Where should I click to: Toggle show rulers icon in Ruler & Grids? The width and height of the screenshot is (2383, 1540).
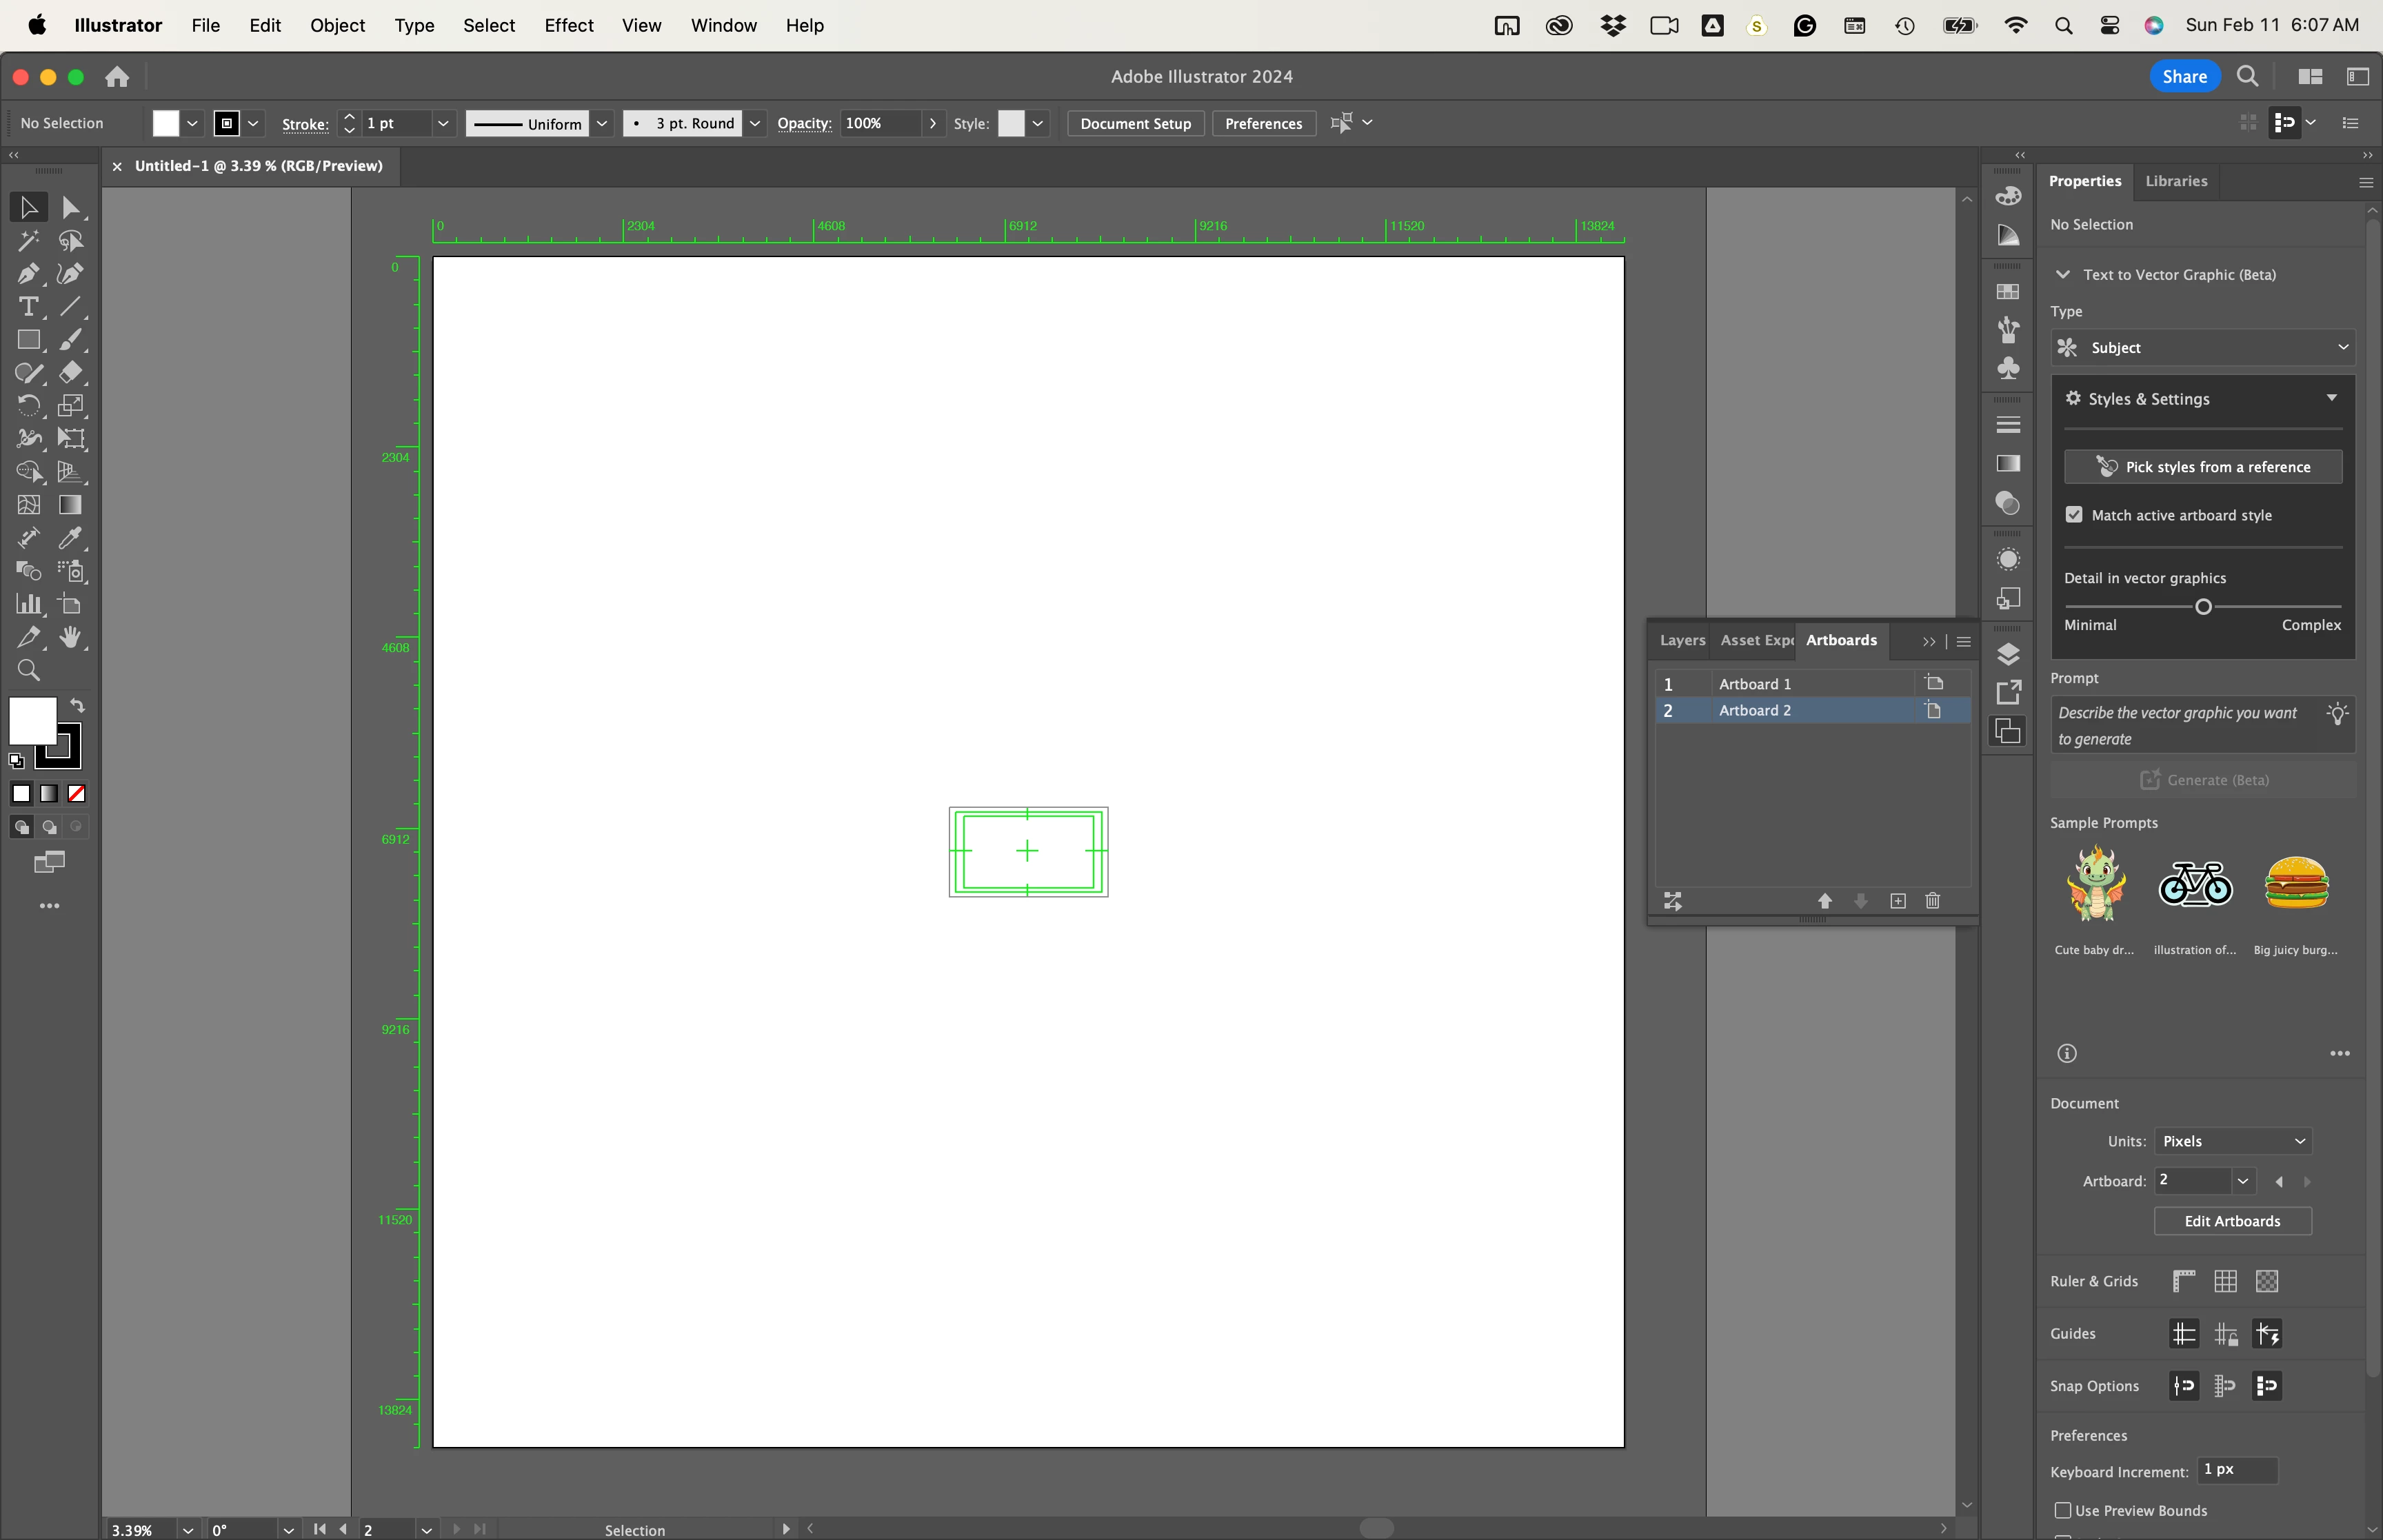[x=2184, y=1281]
